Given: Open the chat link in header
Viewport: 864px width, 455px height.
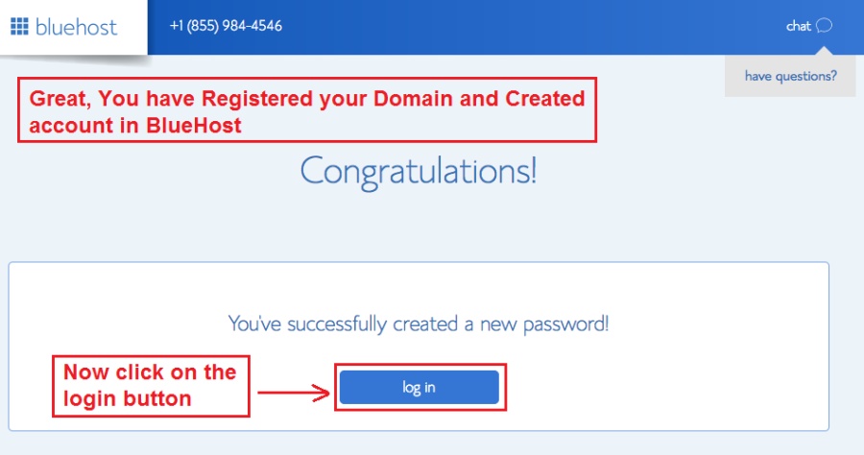Looking at the screenshot, I should point(809,26).
